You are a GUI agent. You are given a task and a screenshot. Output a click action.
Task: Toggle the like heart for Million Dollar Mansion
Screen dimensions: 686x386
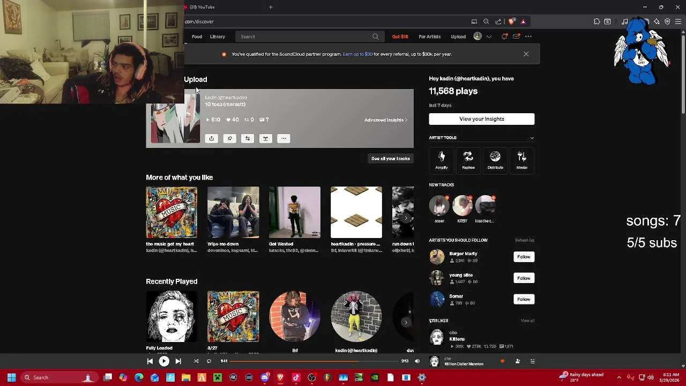tap(502, 361)
